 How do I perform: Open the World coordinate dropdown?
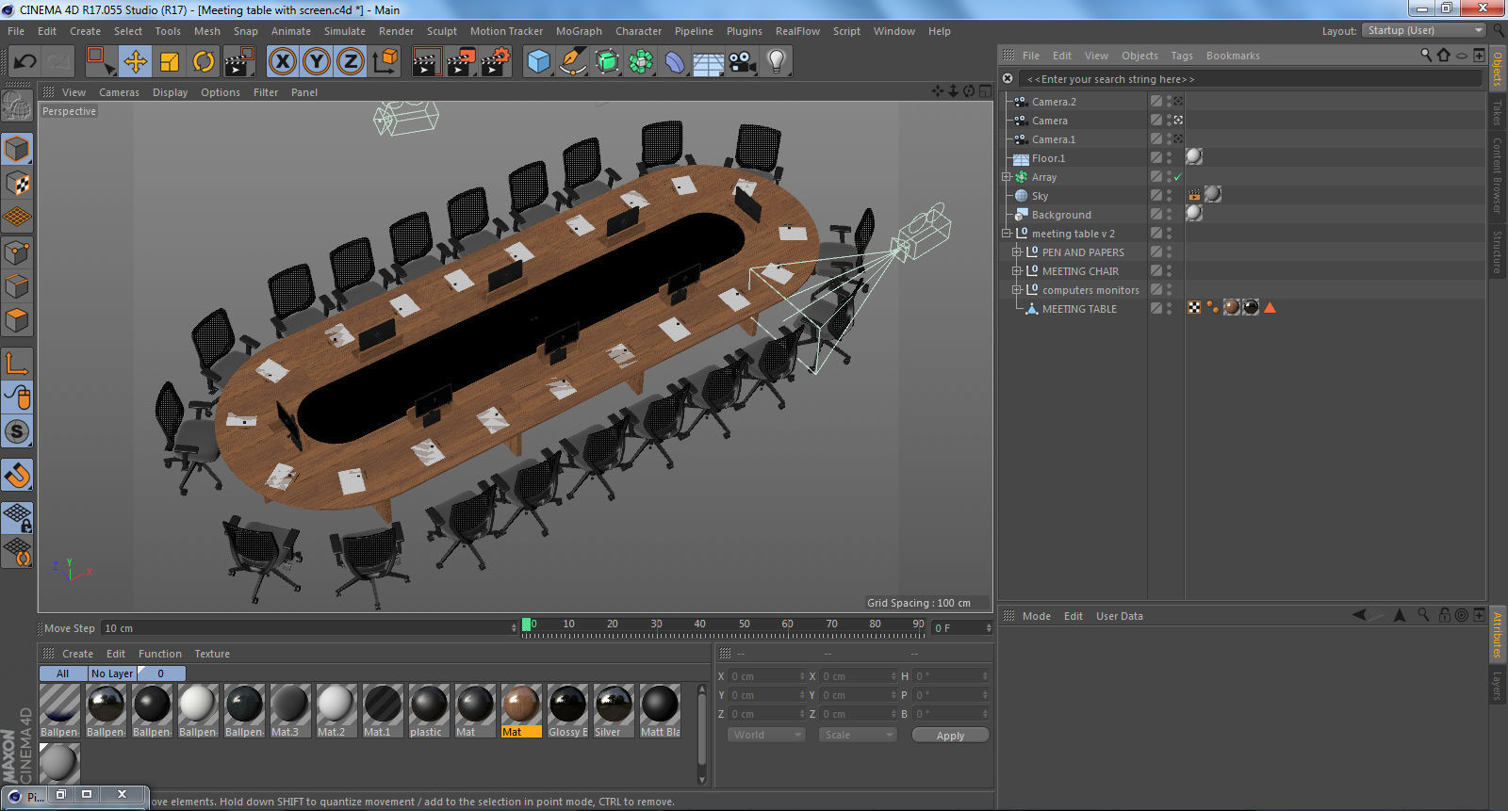(x=766, y=735)
